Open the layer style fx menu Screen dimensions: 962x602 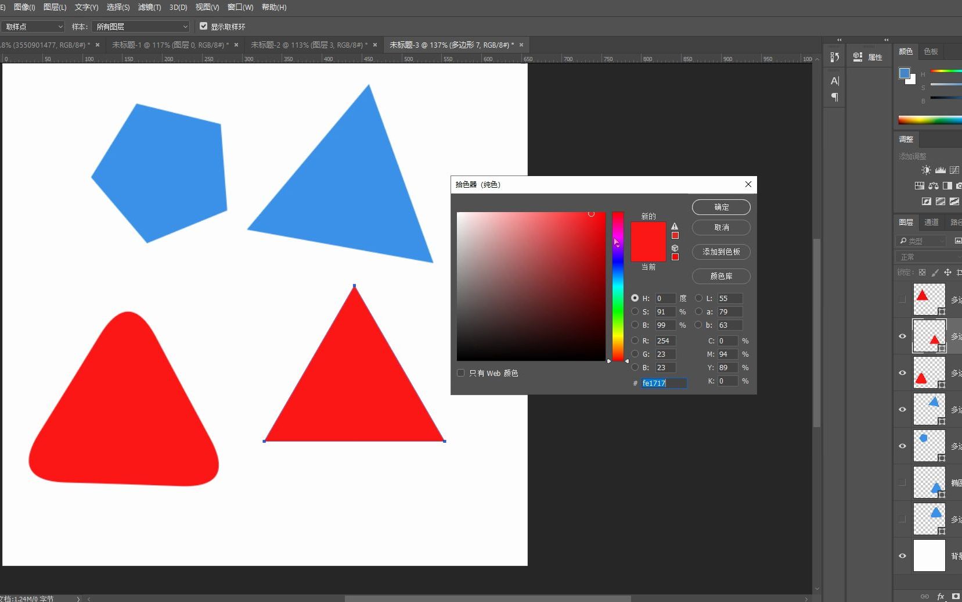[x=941, y=596]
